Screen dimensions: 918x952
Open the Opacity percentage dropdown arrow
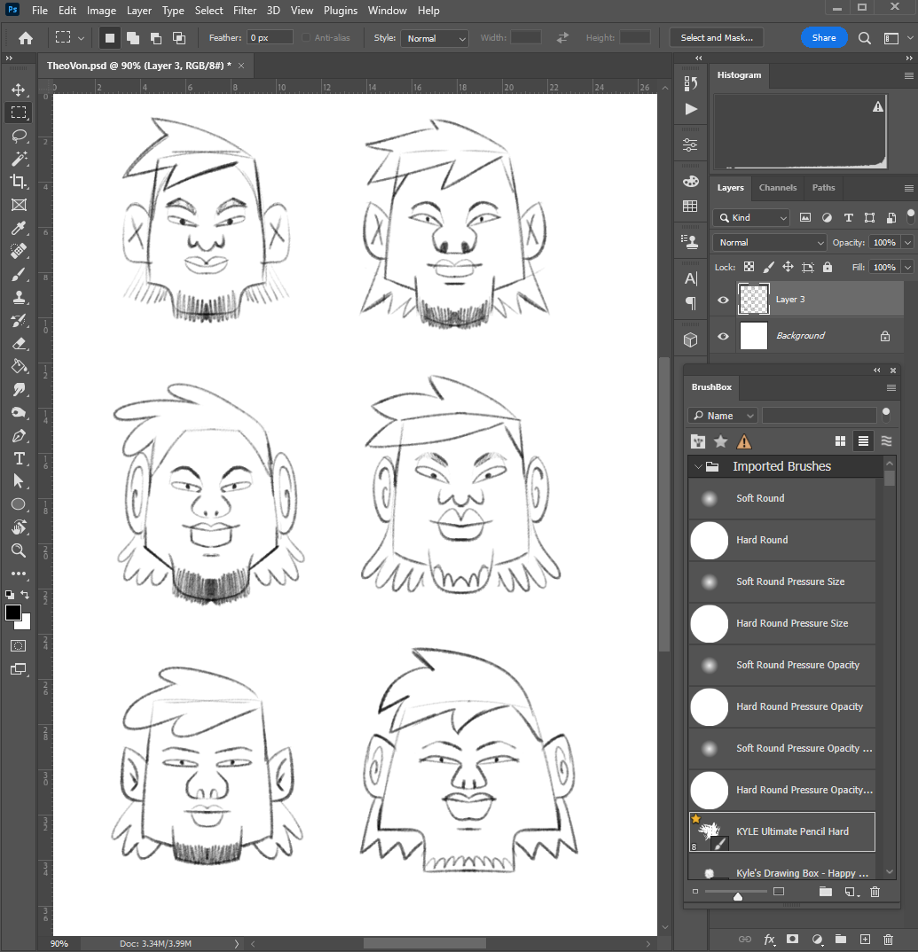pos(907,242)
